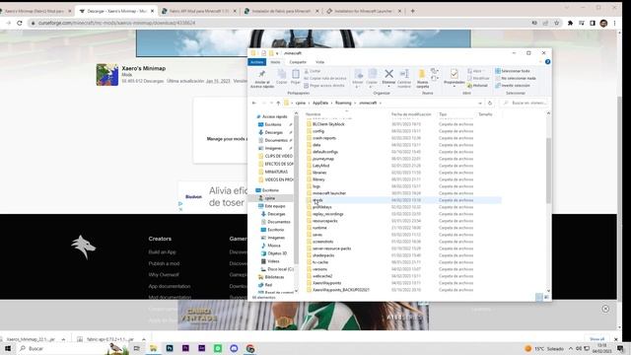Sort by Fecha de modificación column header
Viewport: 631px width, 355px height.
pyautogui.click(x=411, y=114)
